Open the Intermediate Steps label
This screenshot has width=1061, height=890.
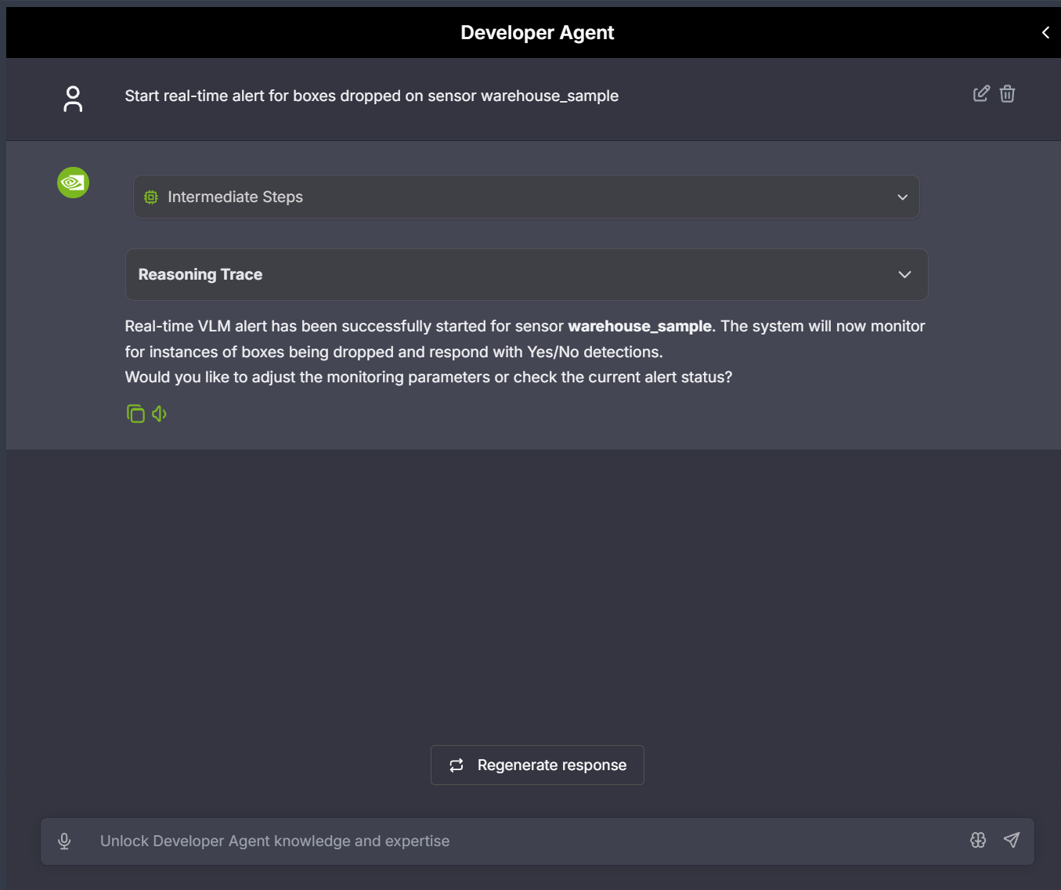(x=235, y=197)
